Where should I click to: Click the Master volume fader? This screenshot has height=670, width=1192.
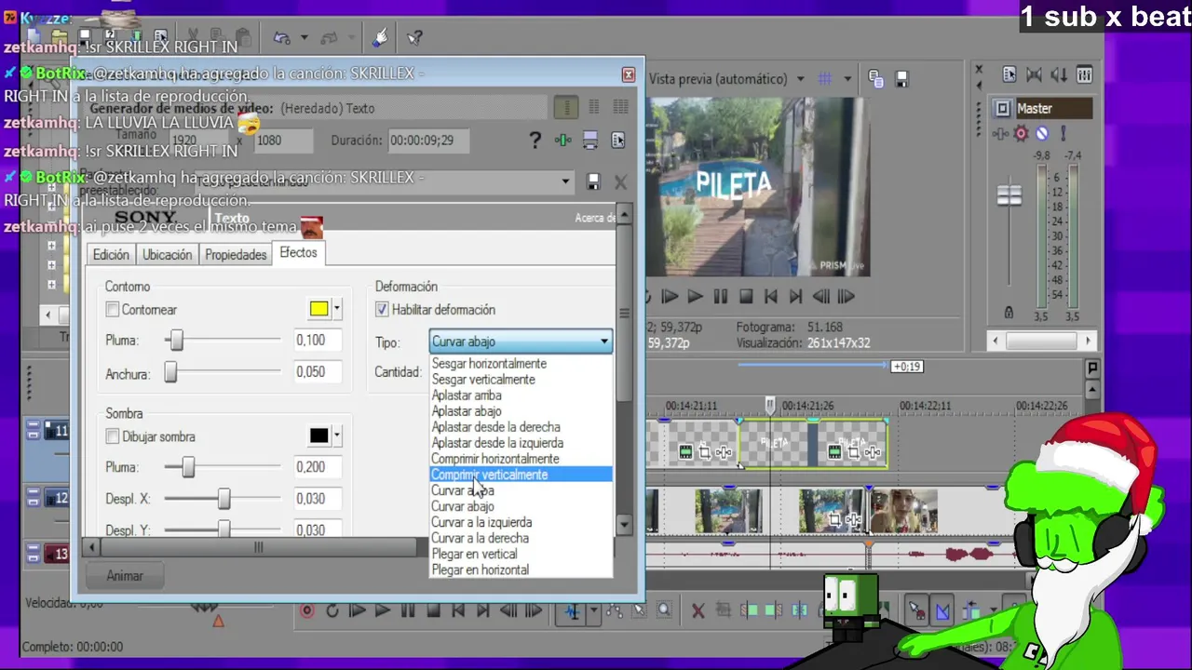point(1009,195)
